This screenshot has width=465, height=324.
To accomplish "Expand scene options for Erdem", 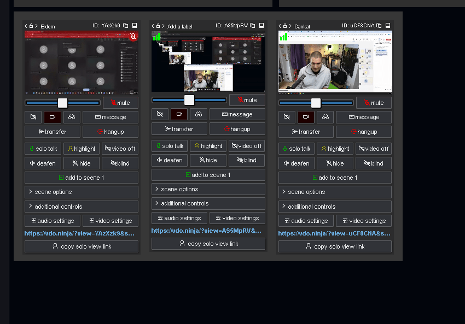I will (x=82, y=192).
